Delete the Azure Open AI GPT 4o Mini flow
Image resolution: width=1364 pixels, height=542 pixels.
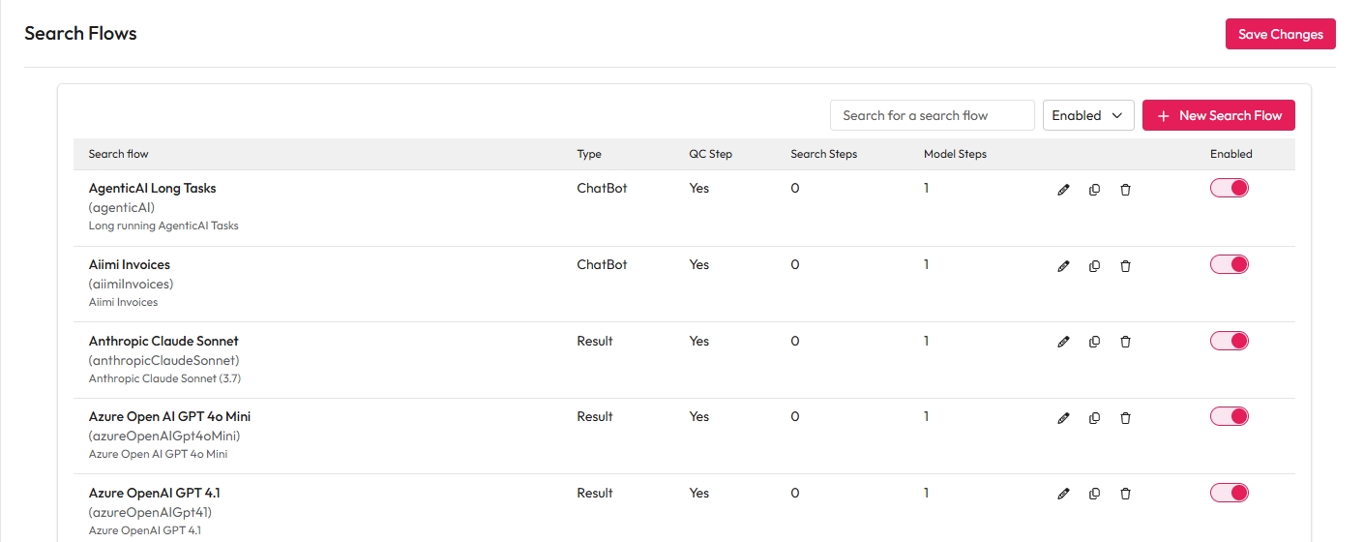point(1125,418)
